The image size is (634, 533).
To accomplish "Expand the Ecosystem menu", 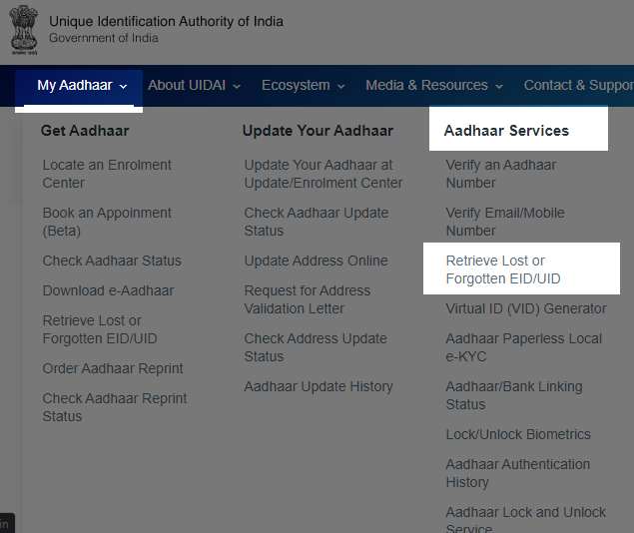I will [303, 86].
